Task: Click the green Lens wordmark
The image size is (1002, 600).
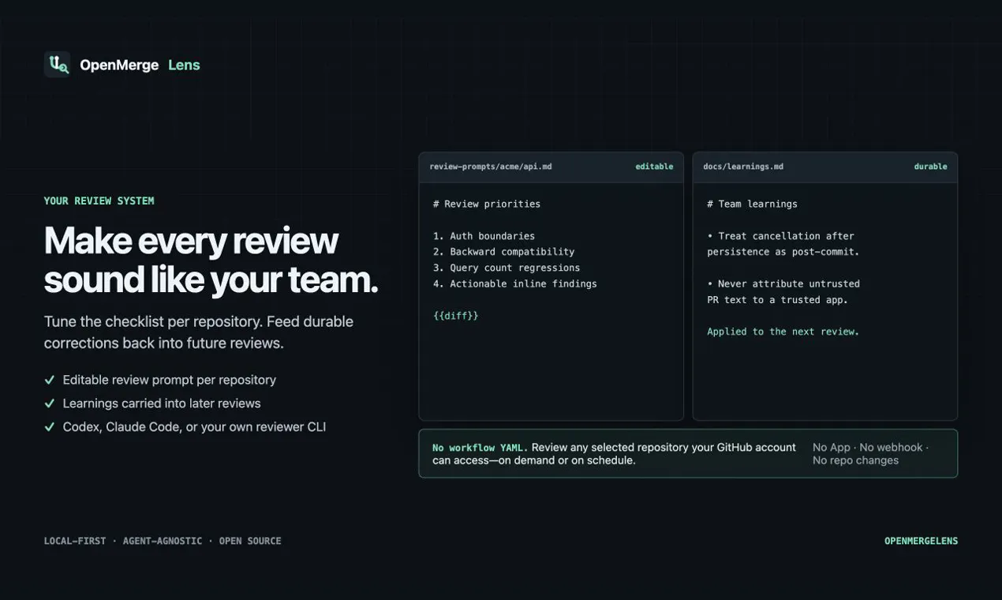Action: point(184,65)
